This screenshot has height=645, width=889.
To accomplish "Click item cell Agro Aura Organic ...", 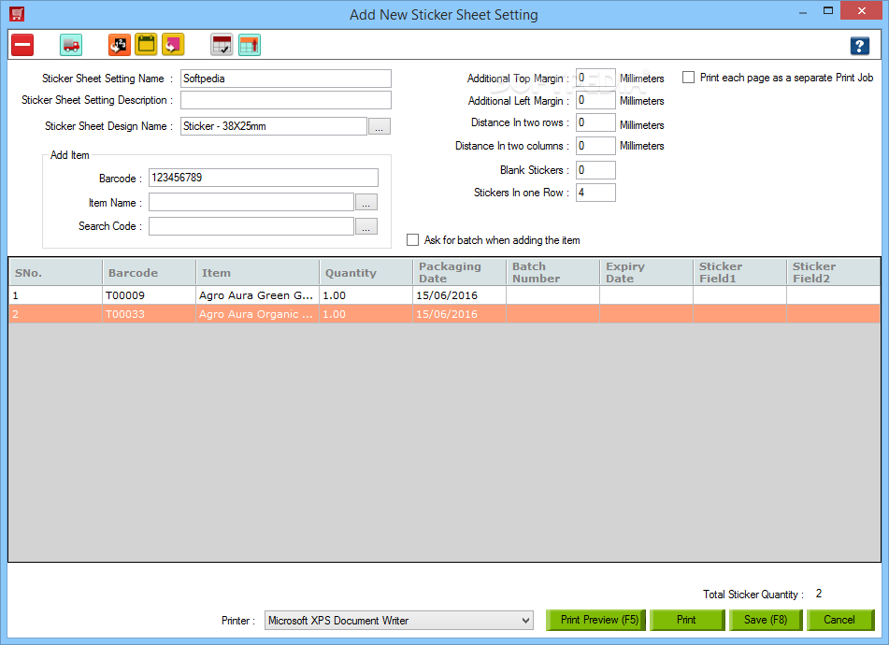I will point(257,314).
